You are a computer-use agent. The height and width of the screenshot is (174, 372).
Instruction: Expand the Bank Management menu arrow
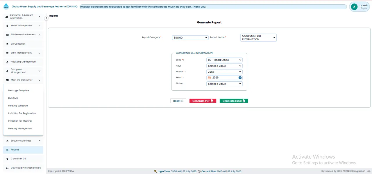coord(39,53)
